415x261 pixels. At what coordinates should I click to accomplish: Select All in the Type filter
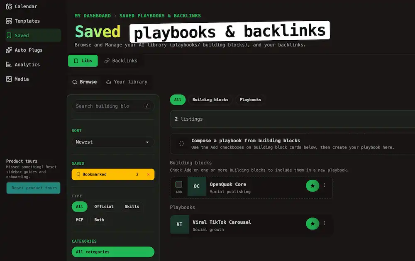[79, 207]
